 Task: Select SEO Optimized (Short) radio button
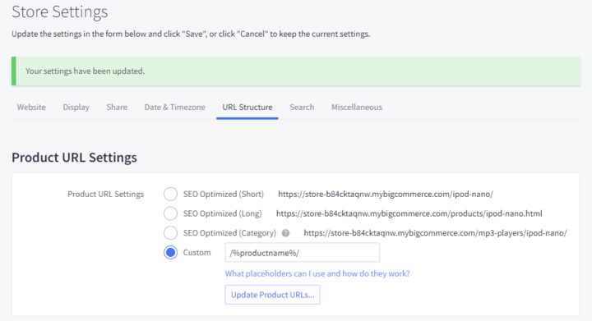click(x=170, y=194)
